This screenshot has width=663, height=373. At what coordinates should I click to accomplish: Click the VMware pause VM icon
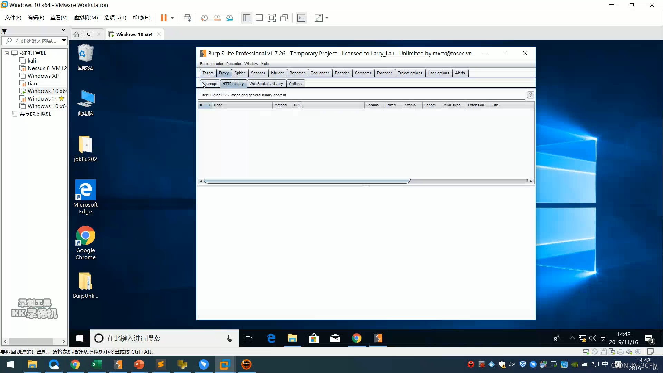tap(164, 18)
